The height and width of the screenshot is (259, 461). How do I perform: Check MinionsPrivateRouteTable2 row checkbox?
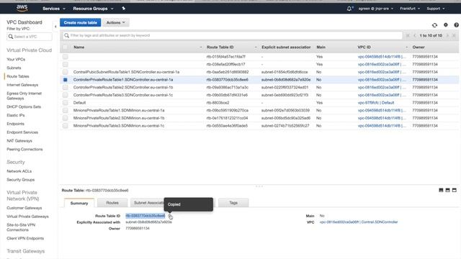click(x=66, y=118)
